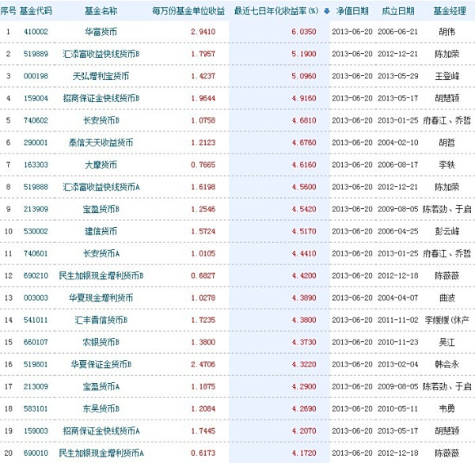
Task: Open fund code 541011
Action: tap(36, 320)
